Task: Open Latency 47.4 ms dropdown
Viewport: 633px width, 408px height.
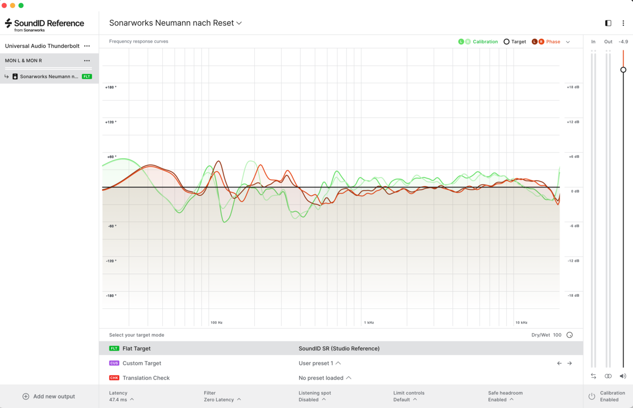Action: pos(122,400)
